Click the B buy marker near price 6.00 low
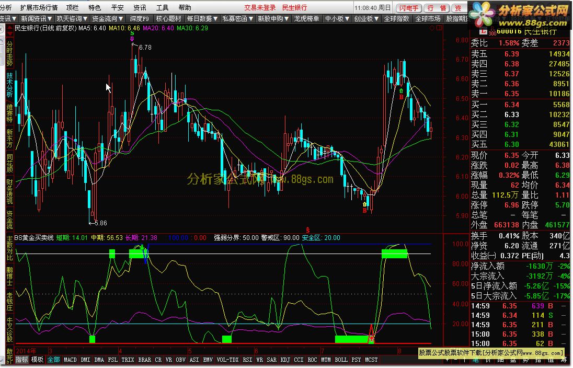The image size is (573, 368). 364,211
